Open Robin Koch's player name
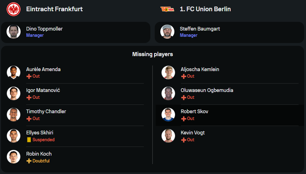The image size is (306, 174). [39, 154]
